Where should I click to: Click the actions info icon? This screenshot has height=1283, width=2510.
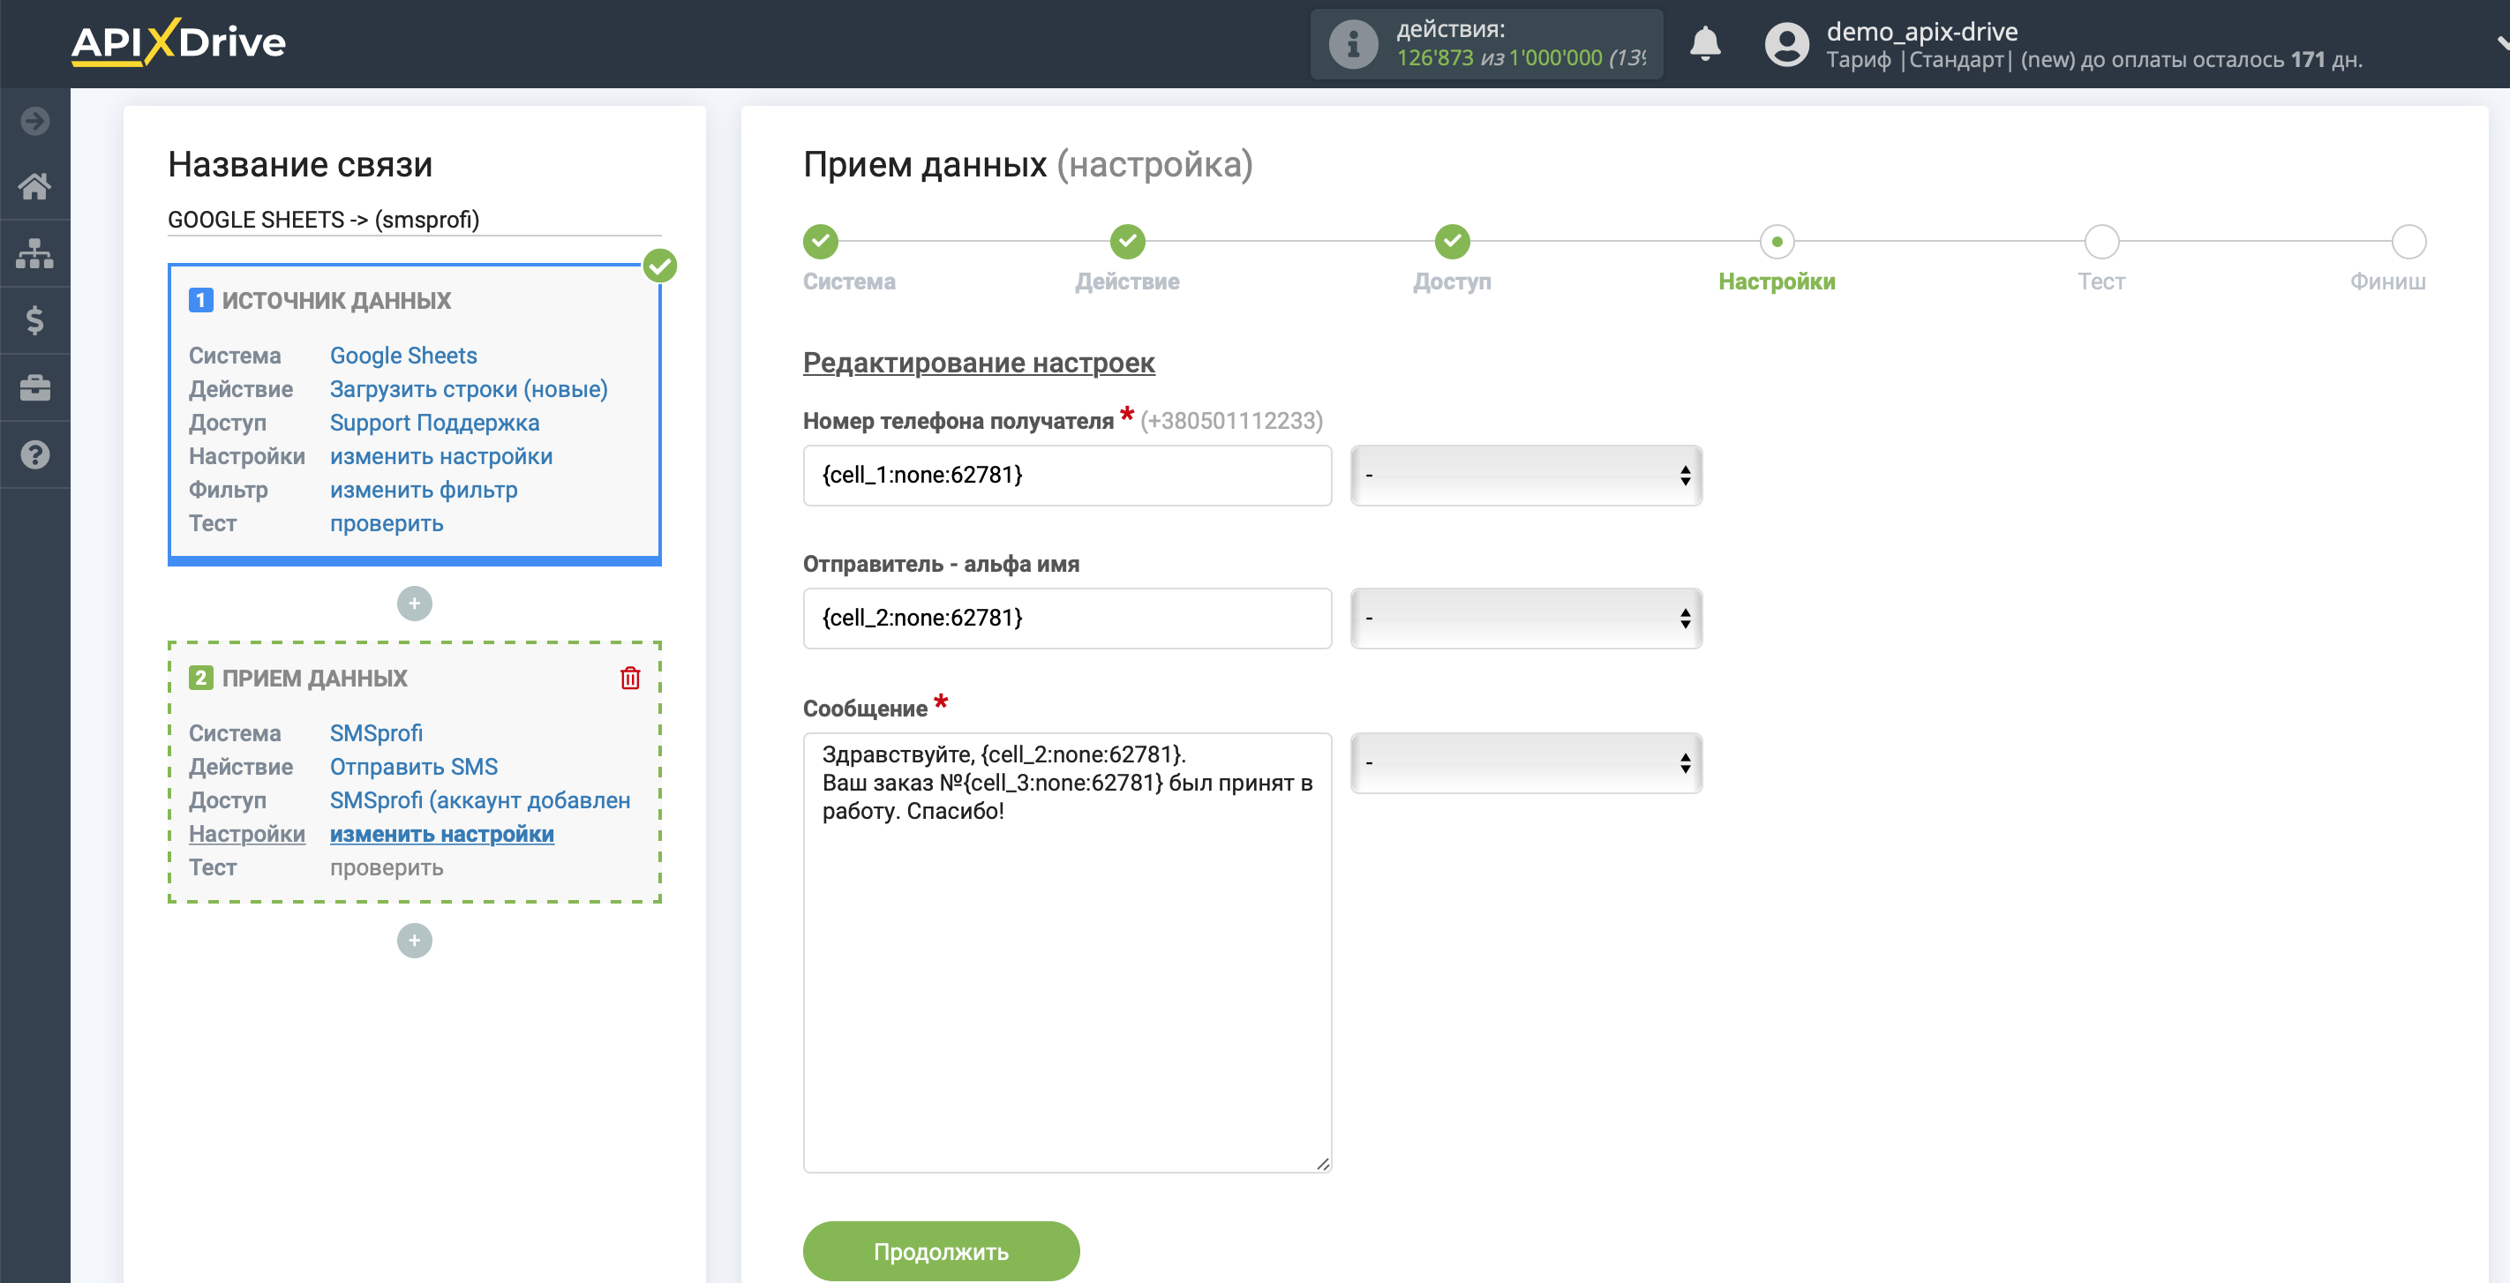click(x=1352, y=44)
